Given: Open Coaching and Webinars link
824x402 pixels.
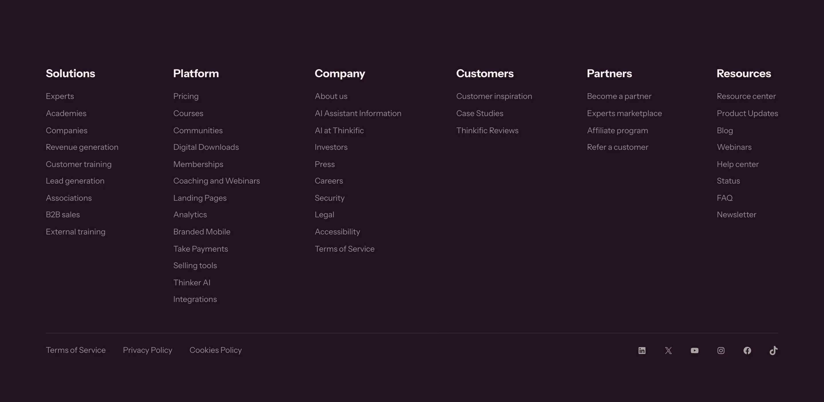Looking at the screenshot, I should tap(217, 181).
